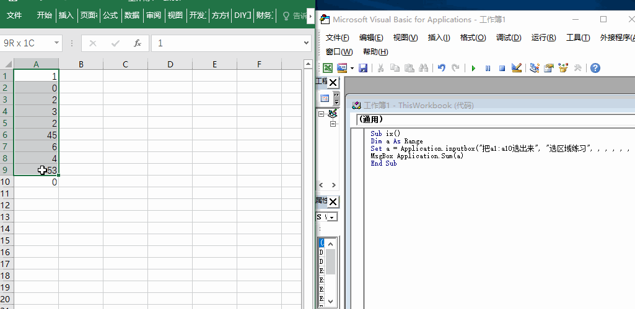Click the Find binoculars icon
Viewport: 635px width, 309px height.
point(424,68)
